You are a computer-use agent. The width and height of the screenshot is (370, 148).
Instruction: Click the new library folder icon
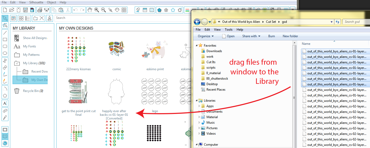pyautogui.click(x=35, y=18)
